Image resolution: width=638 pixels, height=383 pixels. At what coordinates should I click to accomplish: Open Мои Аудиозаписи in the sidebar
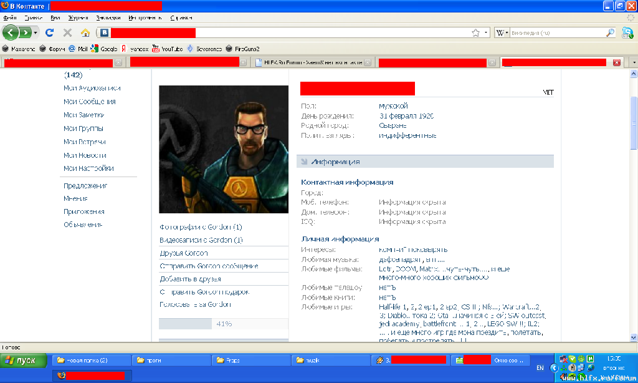click(92, 88)
